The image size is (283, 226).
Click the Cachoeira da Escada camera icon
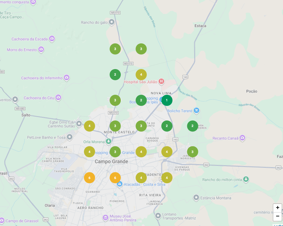(52, 39)
